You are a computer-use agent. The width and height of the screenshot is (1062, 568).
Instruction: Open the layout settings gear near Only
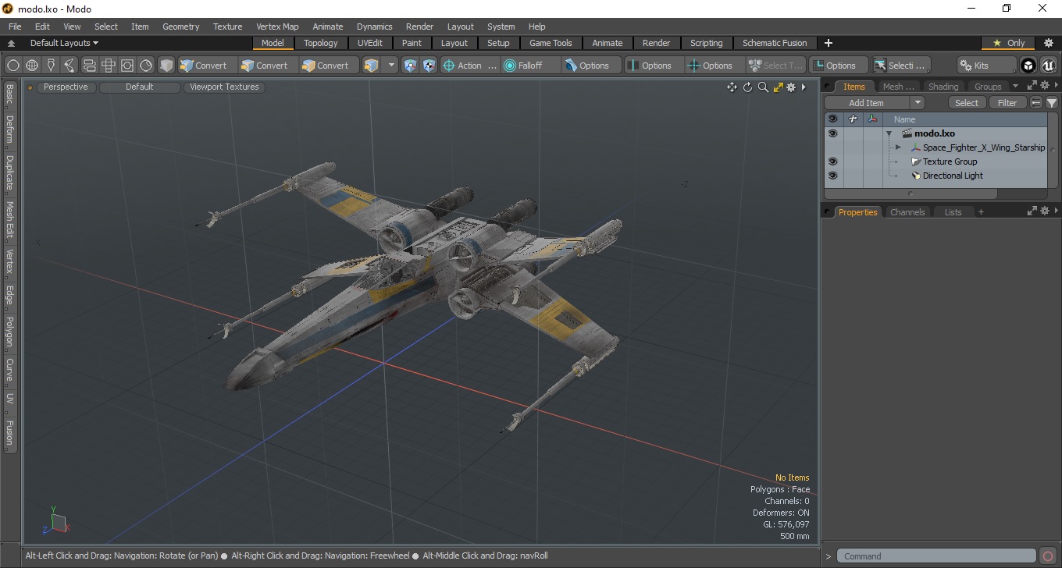1049,43
